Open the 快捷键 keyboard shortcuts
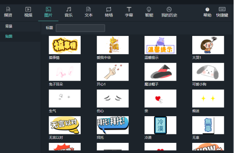This screenshot has height=153, width=234. pyautogui.click(x=222, y=12)
